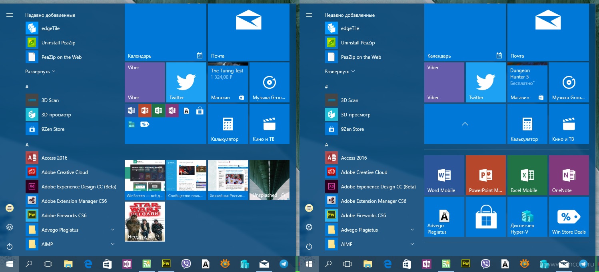Open the Star Wars Негодяй tile
The width and height of the screenshot is (599, 272).
(145, 222)
